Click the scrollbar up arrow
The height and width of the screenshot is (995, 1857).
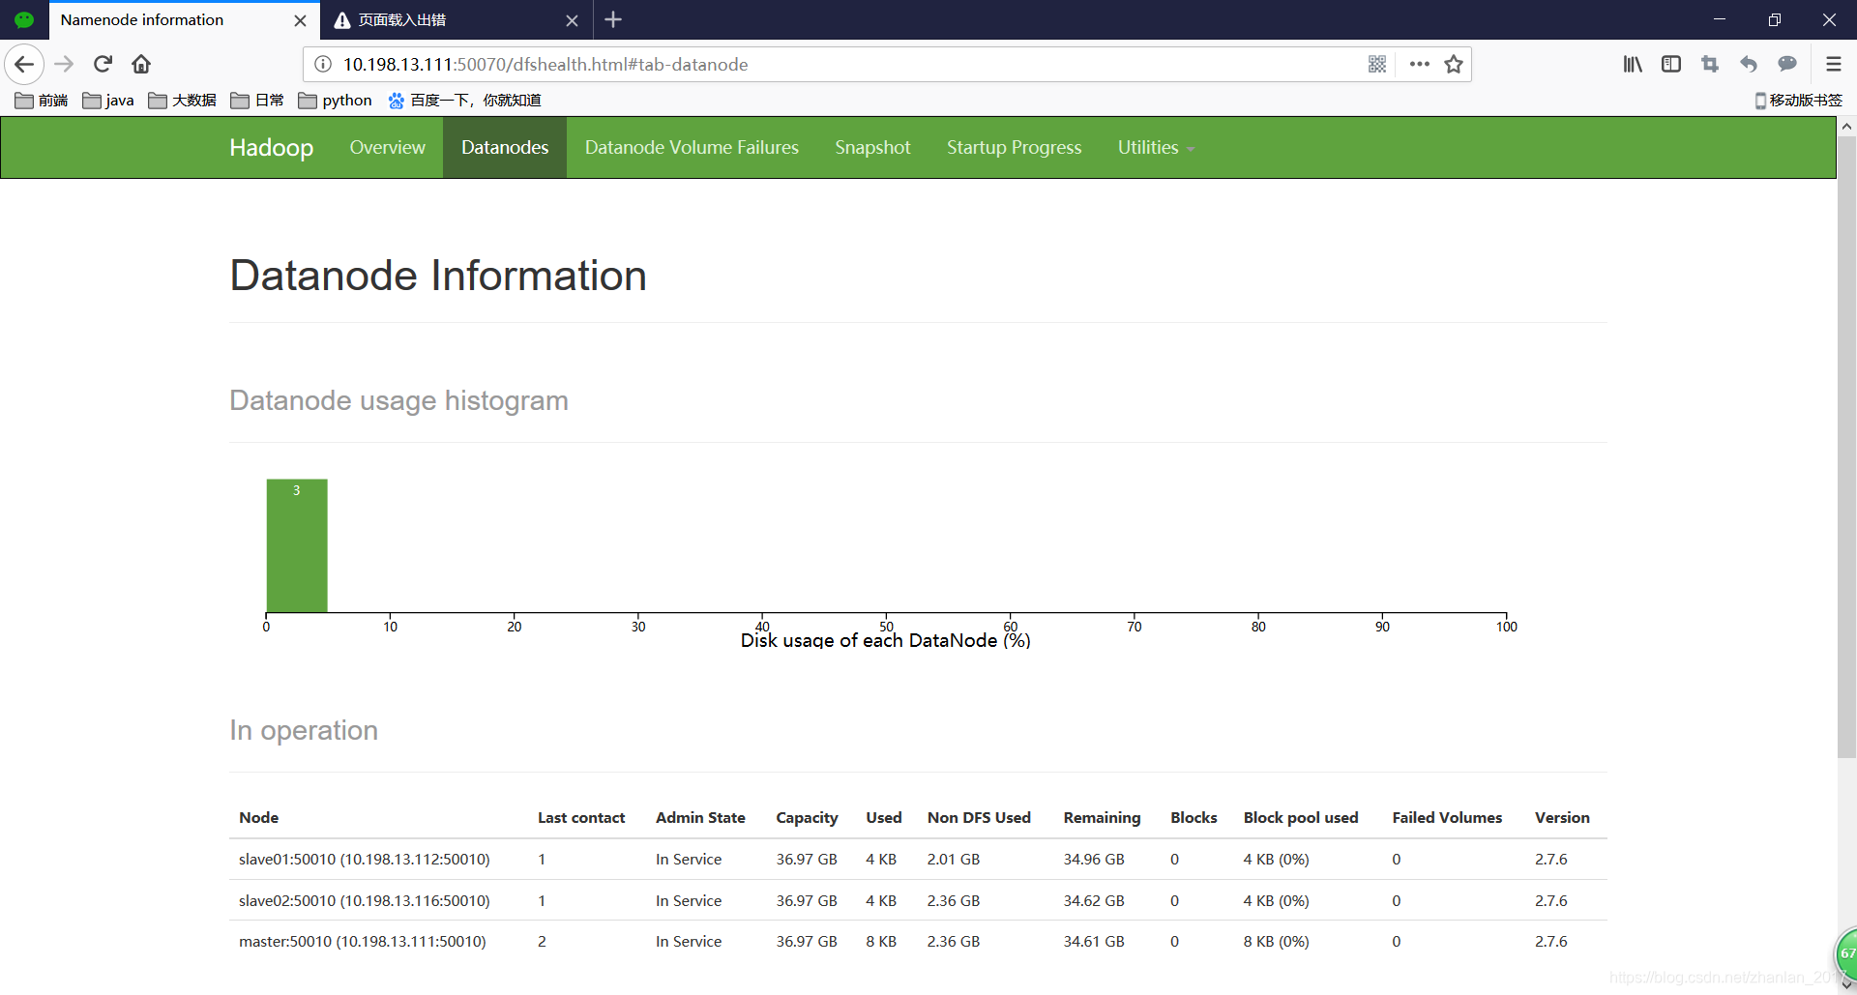(x=1846, y=127)
